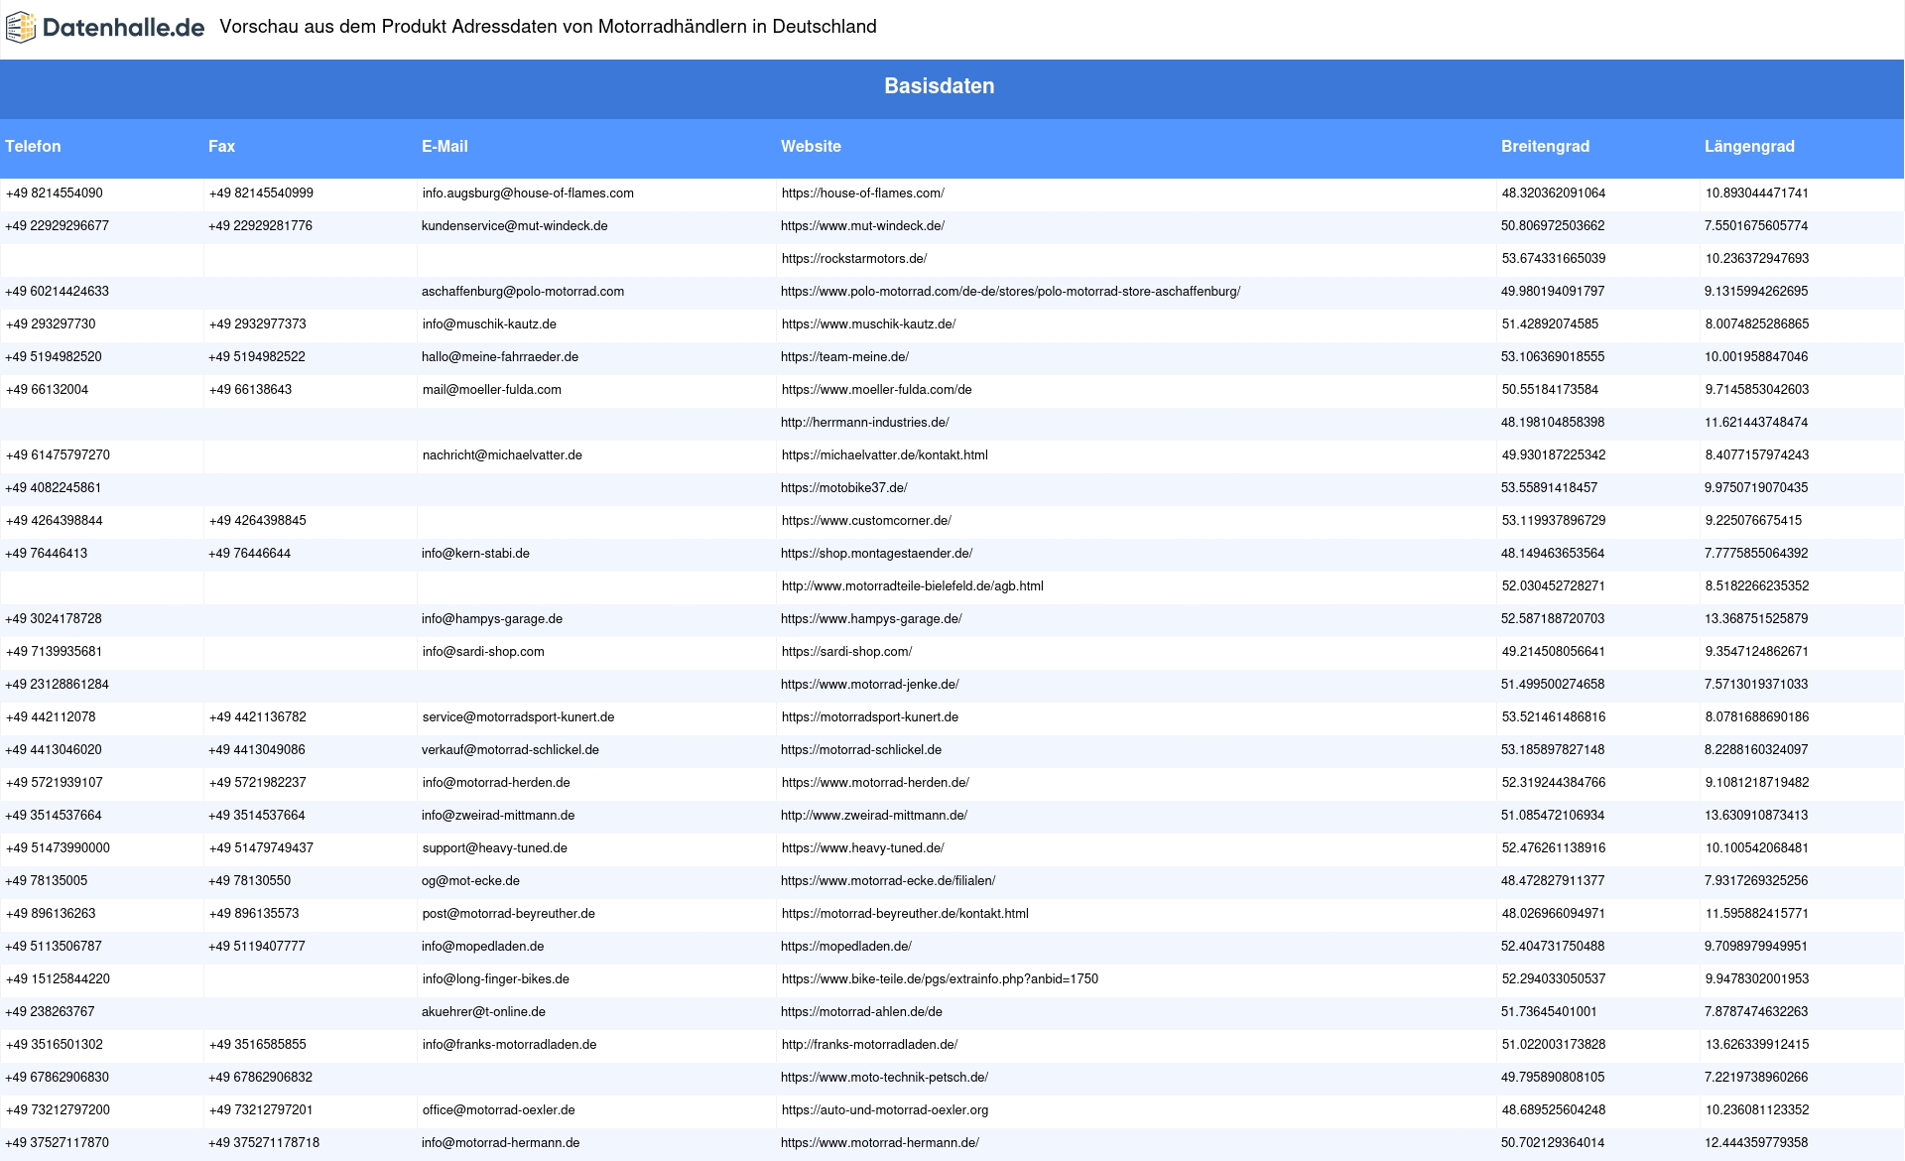
Task: Select email info.augsburg@house-of-flames.com
Action: click(x=528, y=193)
